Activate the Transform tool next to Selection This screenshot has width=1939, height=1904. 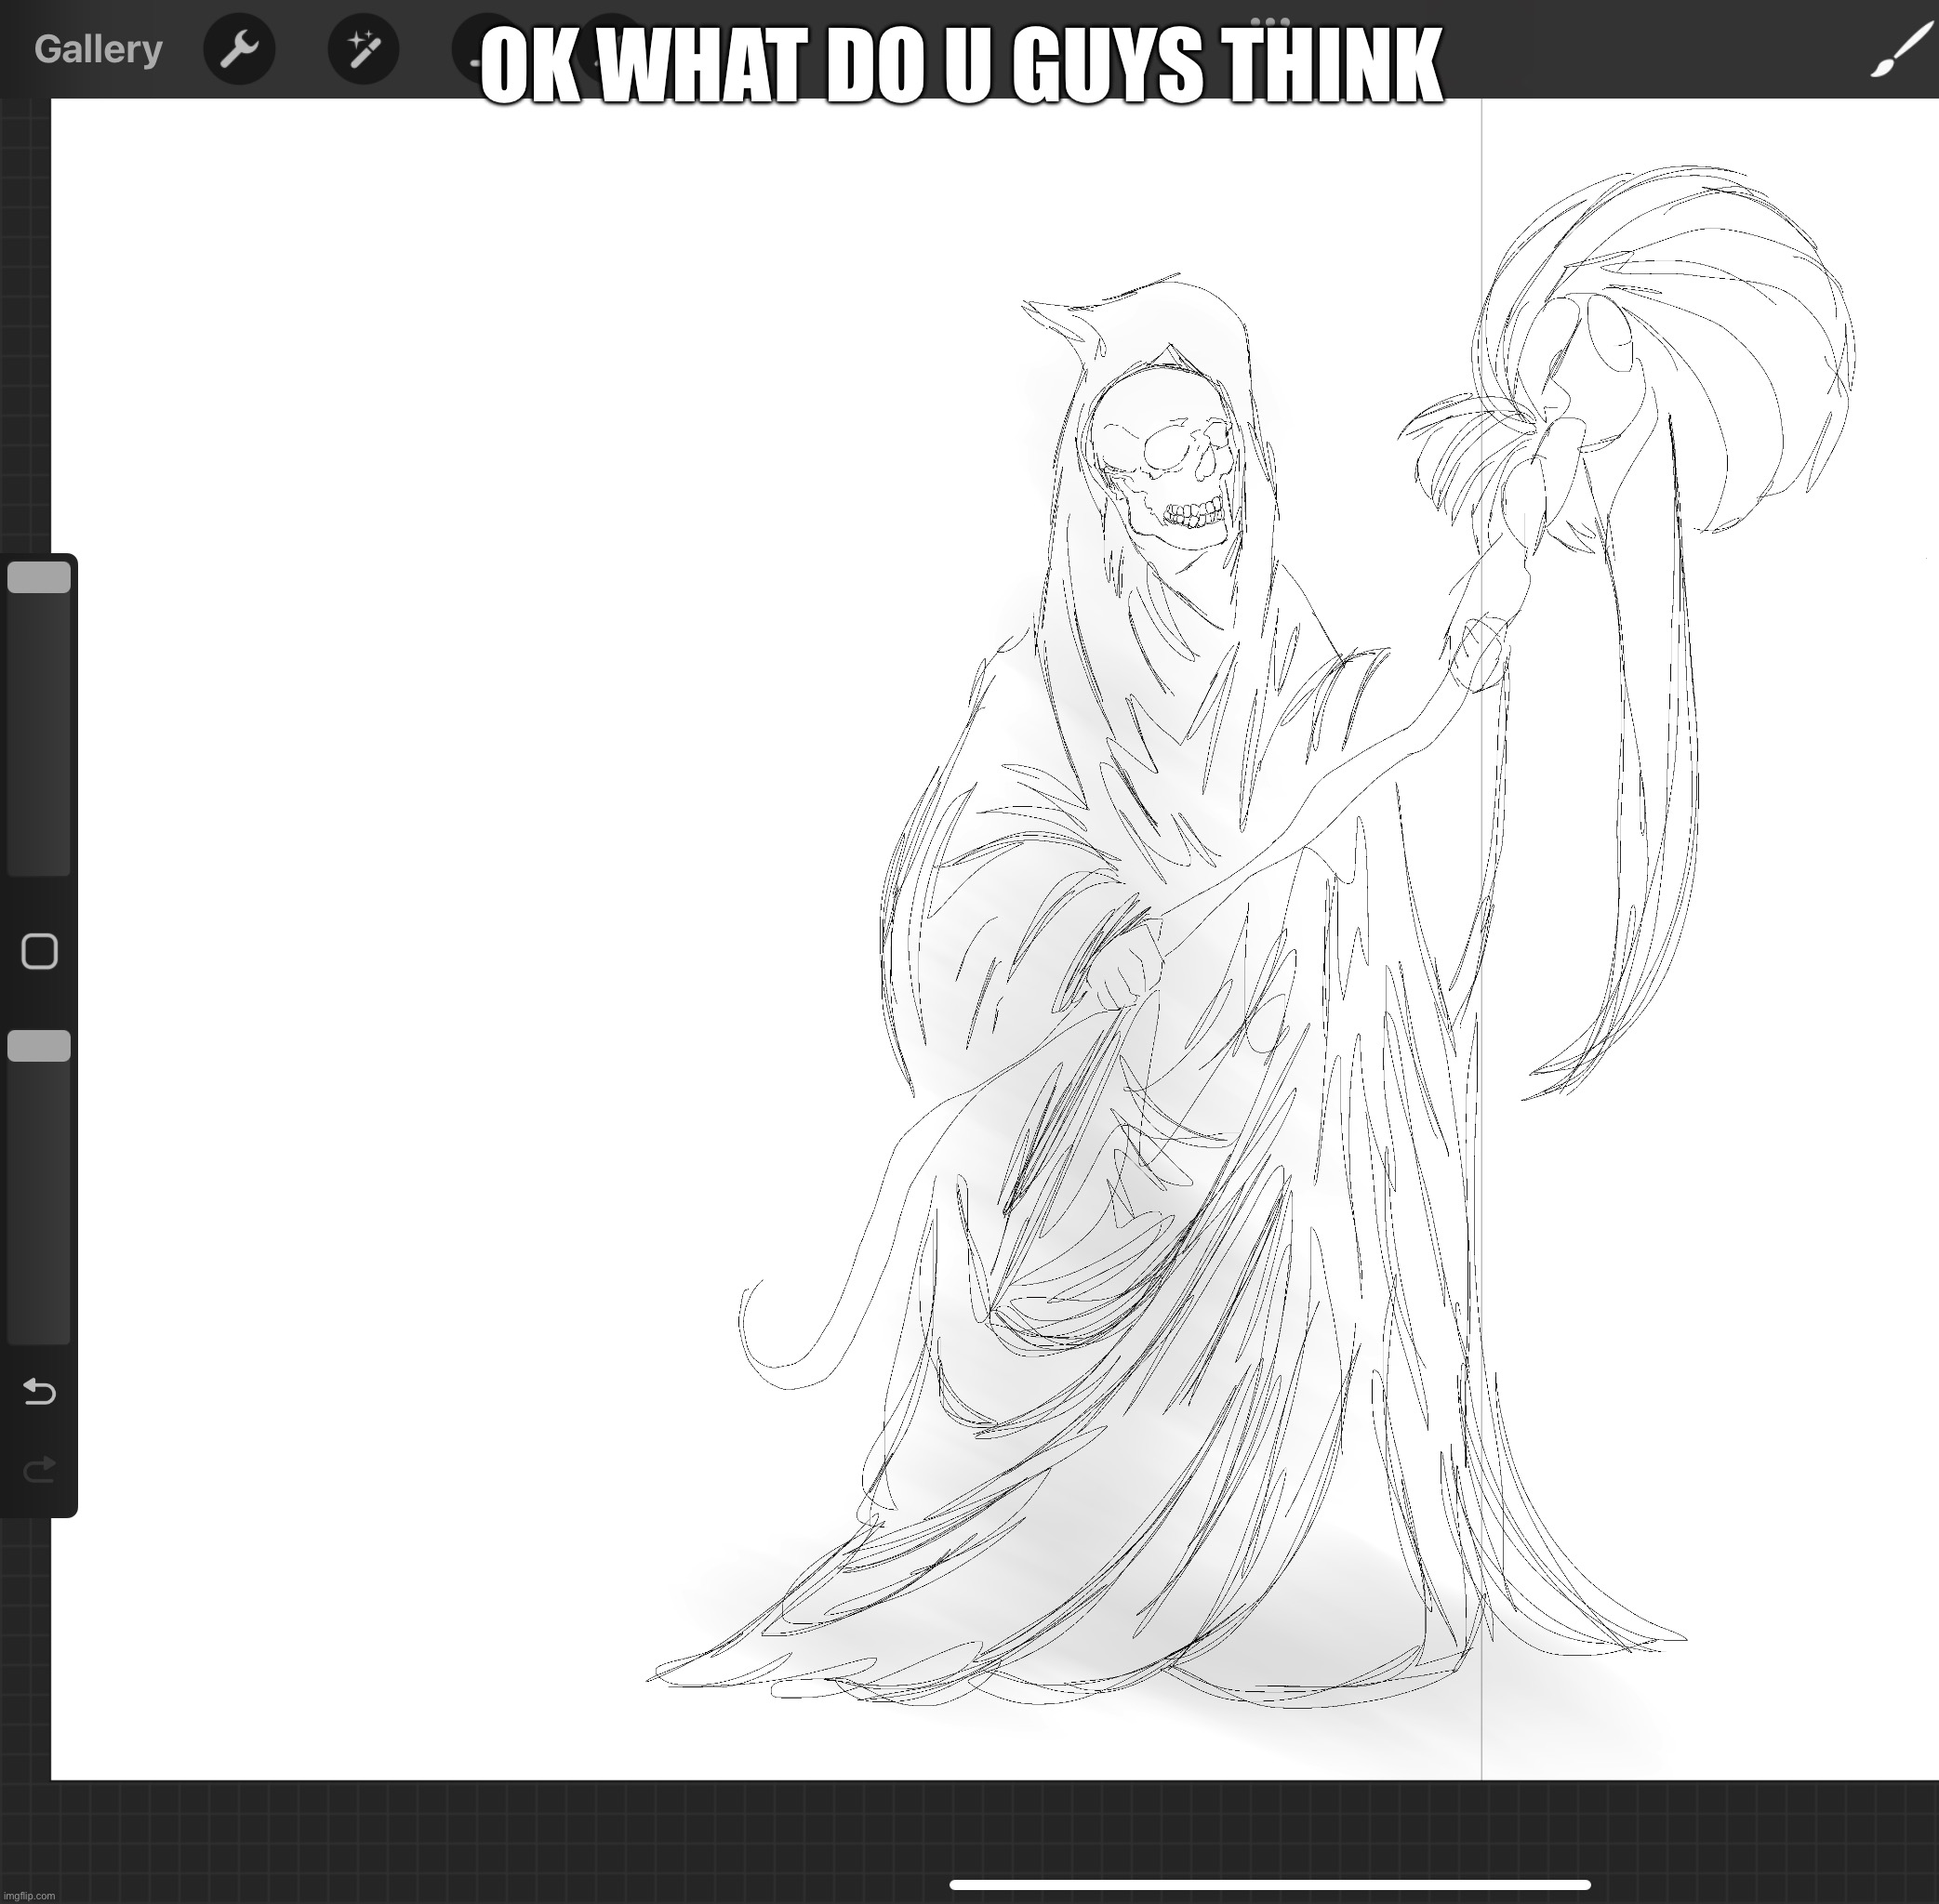point(610,48)
